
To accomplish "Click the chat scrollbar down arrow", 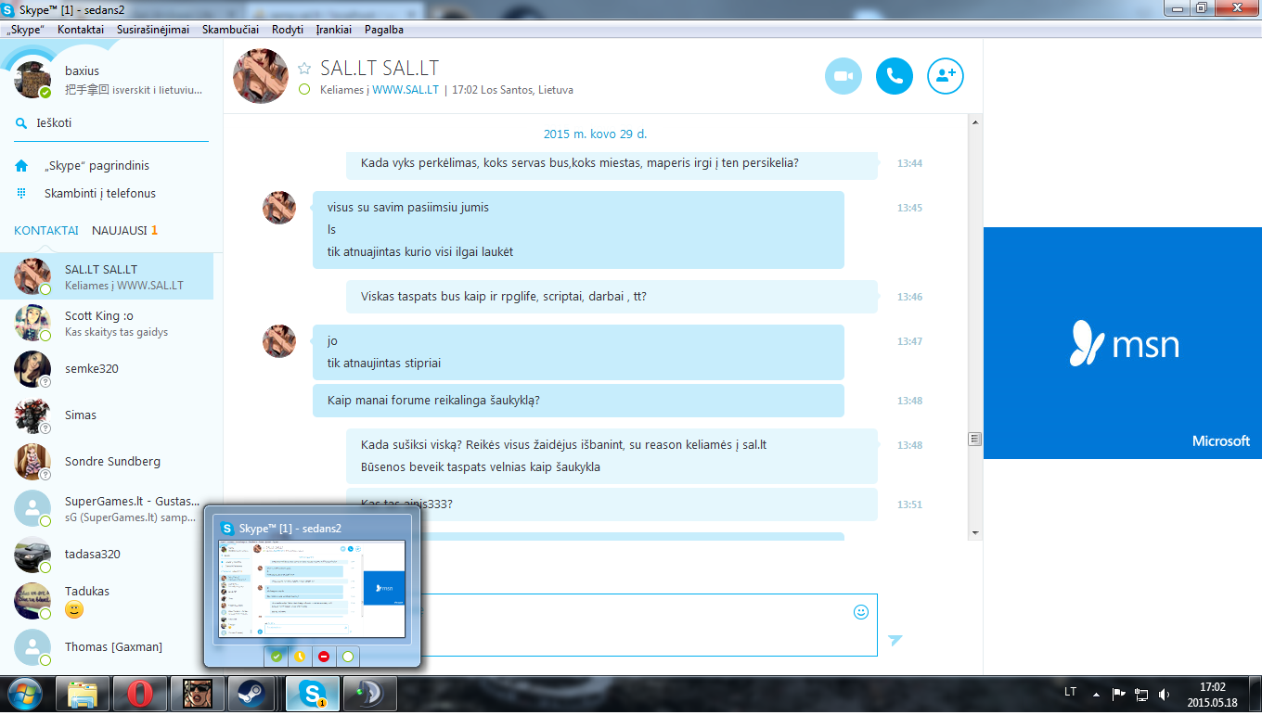I will 974,532.
